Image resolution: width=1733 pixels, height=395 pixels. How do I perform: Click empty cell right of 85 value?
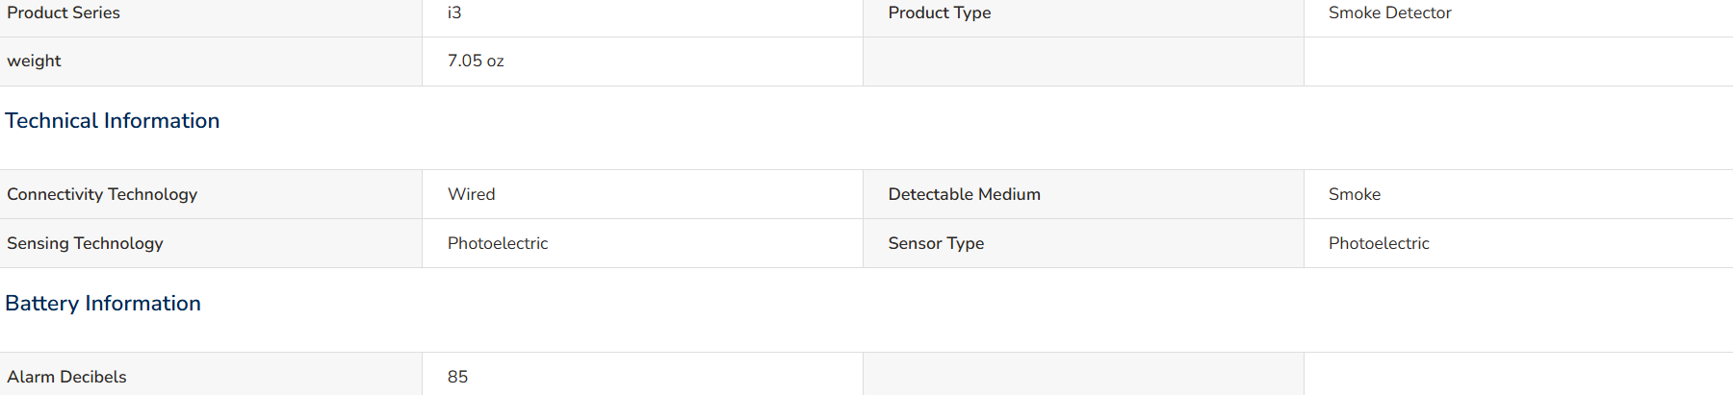coord(1083,374)
